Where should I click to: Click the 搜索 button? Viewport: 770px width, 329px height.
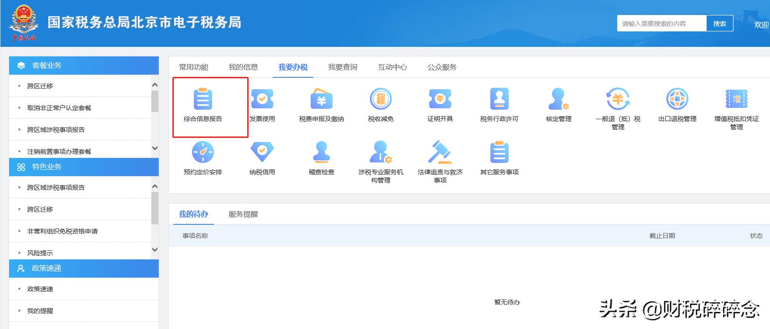click(x=720, y=24)
